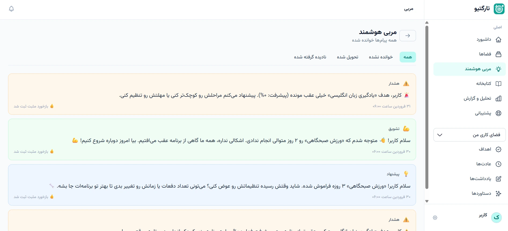Click the ۳۰ فروردین timestamp on the تشویق card
508x231 pixels.
tap(391, 152)
